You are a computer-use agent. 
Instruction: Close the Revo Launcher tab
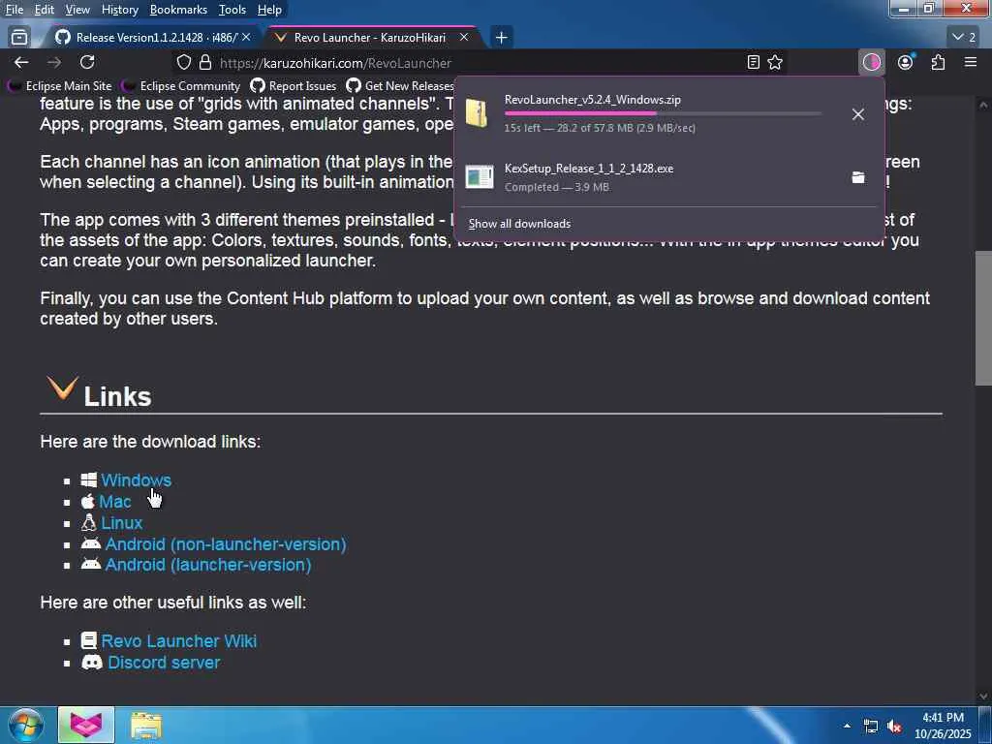tap(464, 38)
